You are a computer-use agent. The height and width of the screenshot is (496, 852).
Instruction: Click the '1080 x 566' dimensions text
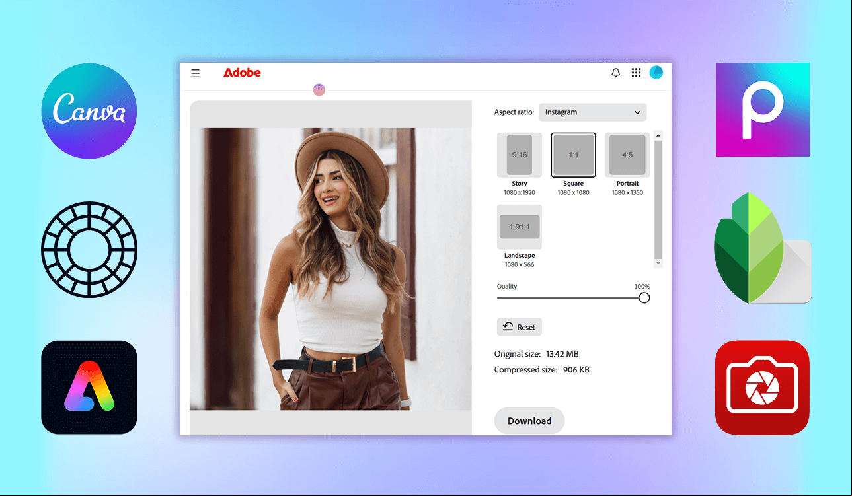pos(520,265)
